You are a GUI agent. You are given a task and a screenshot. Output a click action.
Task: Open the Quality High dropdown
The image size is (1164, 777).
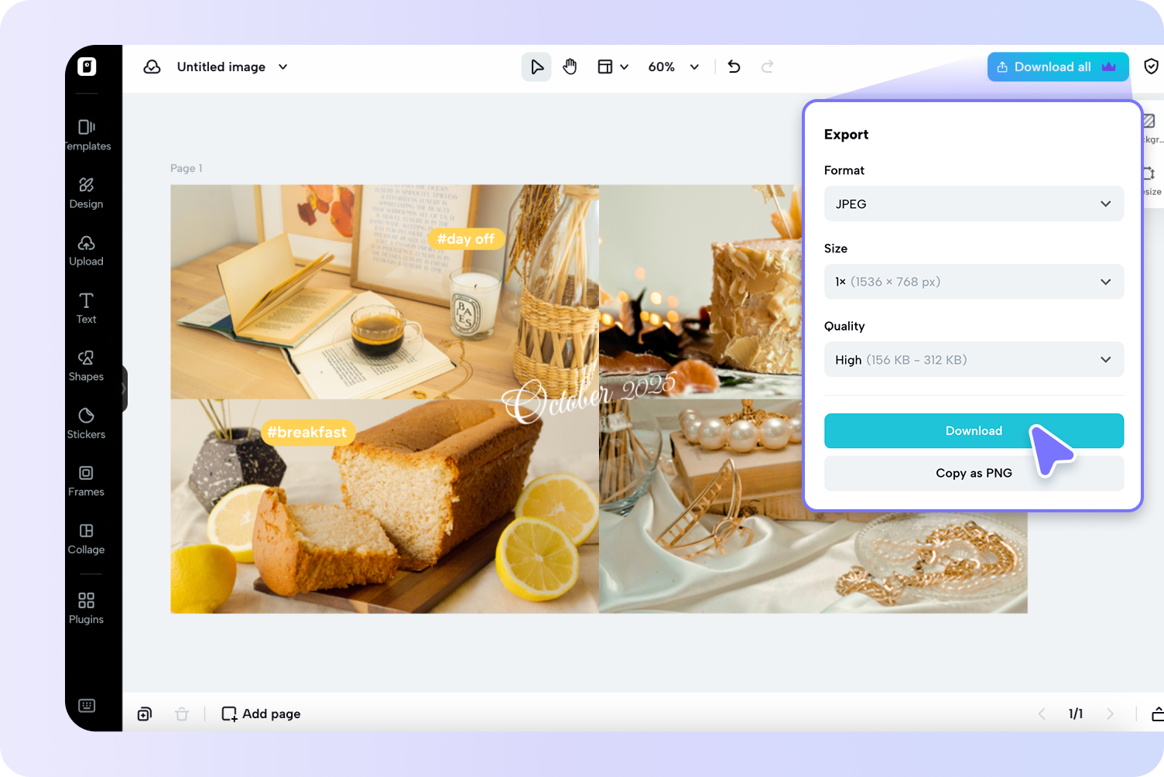[x=974, y=360]
